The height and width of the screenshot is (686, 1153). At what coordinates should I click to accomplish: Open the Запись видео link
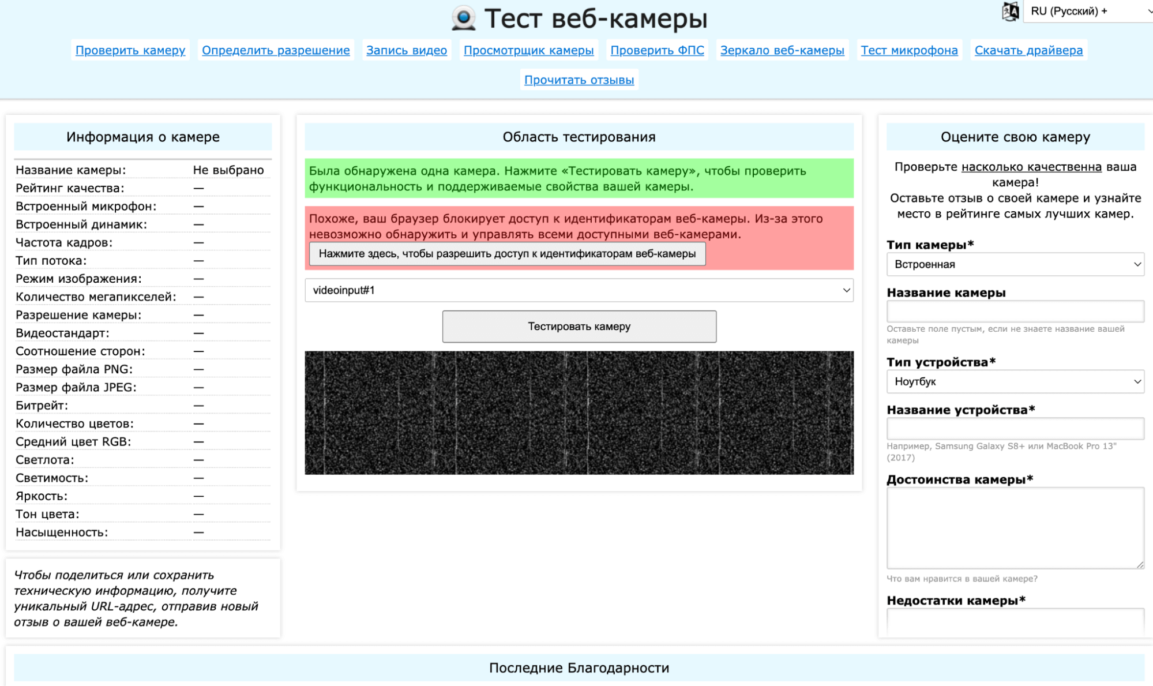(406, 50)
